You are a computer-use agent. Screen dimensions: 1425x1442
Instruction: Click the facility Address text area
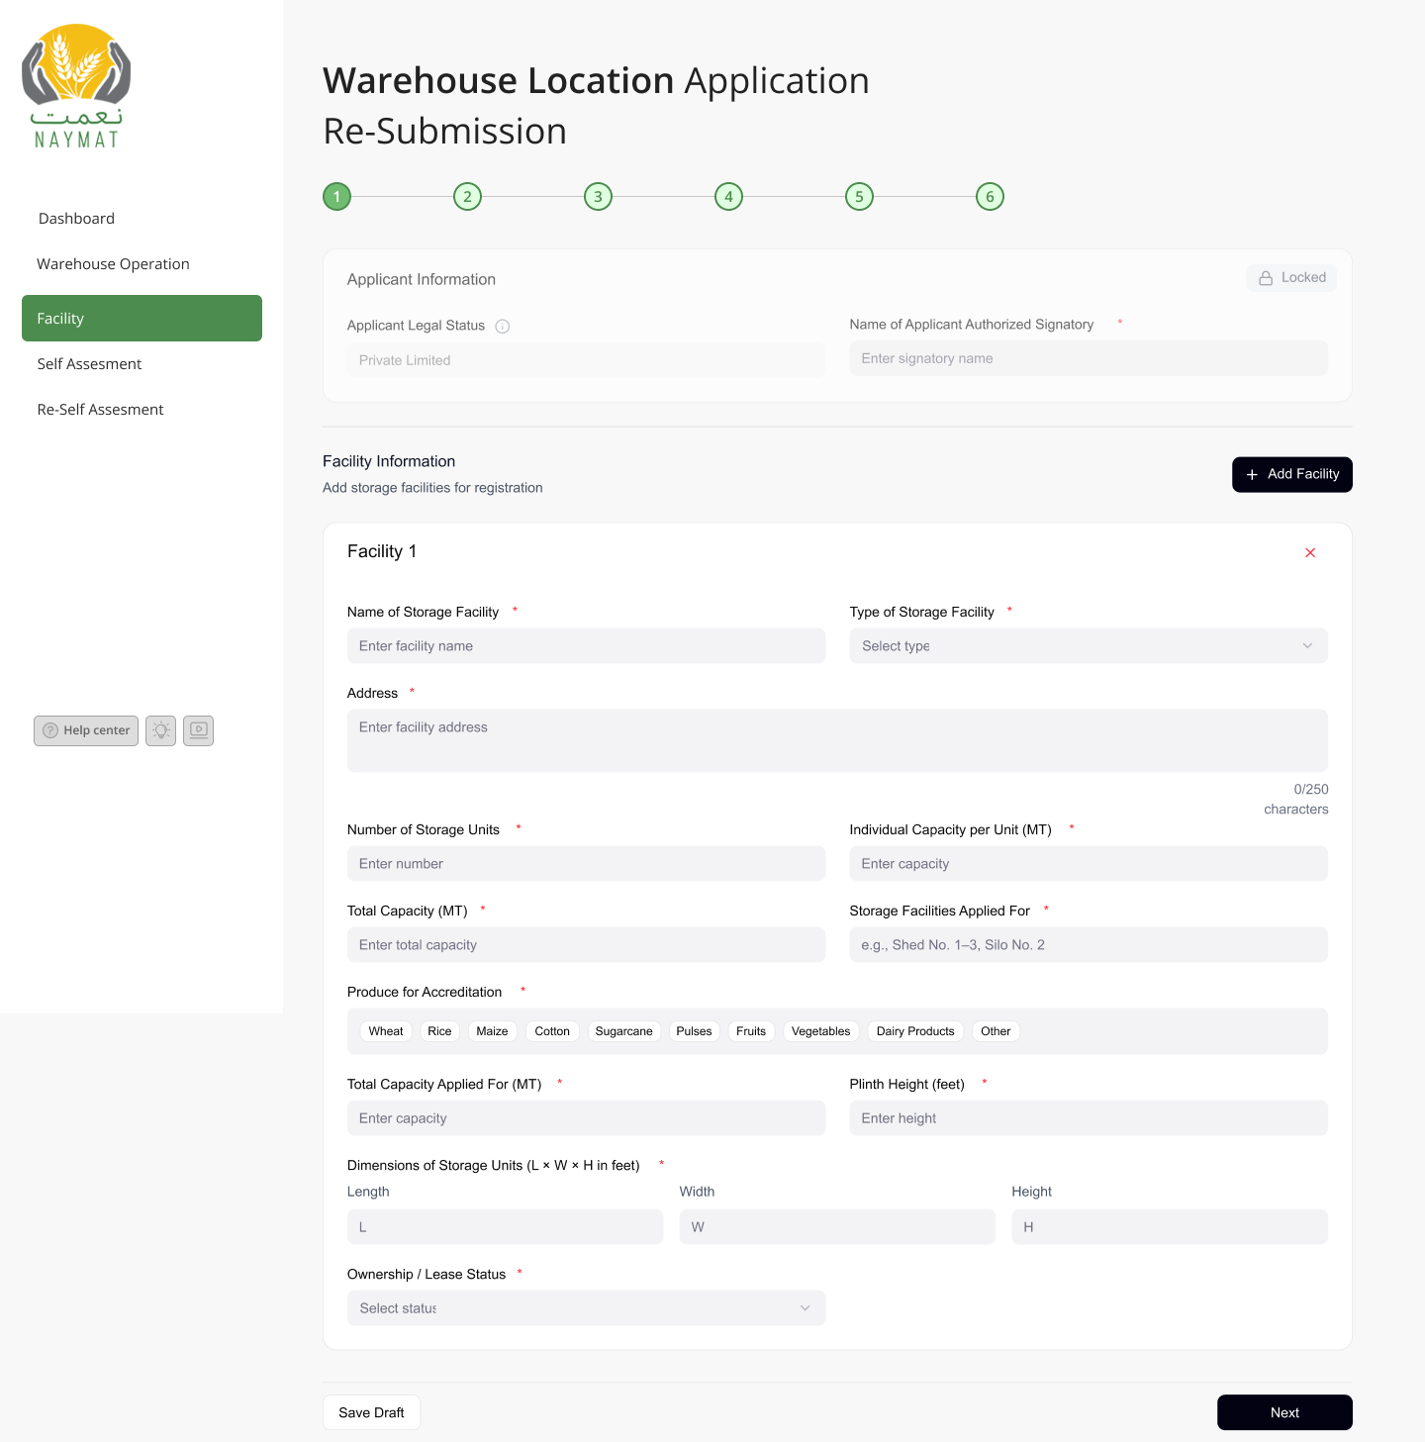837,740
